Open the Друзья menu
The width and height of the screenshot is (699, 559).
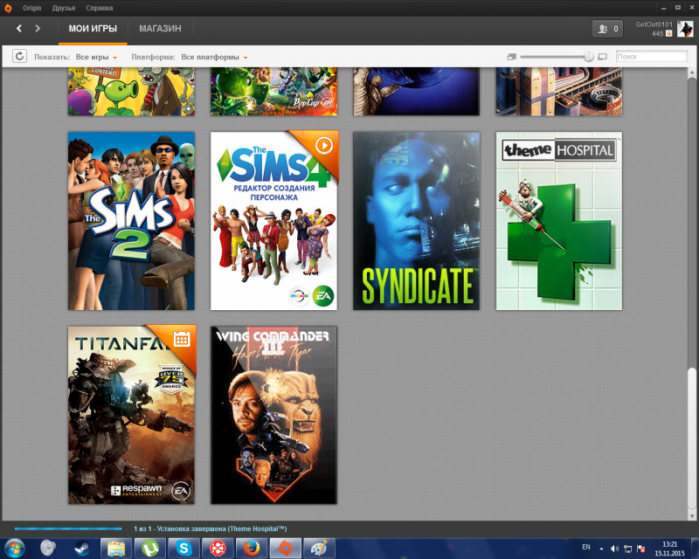[64, 6]
